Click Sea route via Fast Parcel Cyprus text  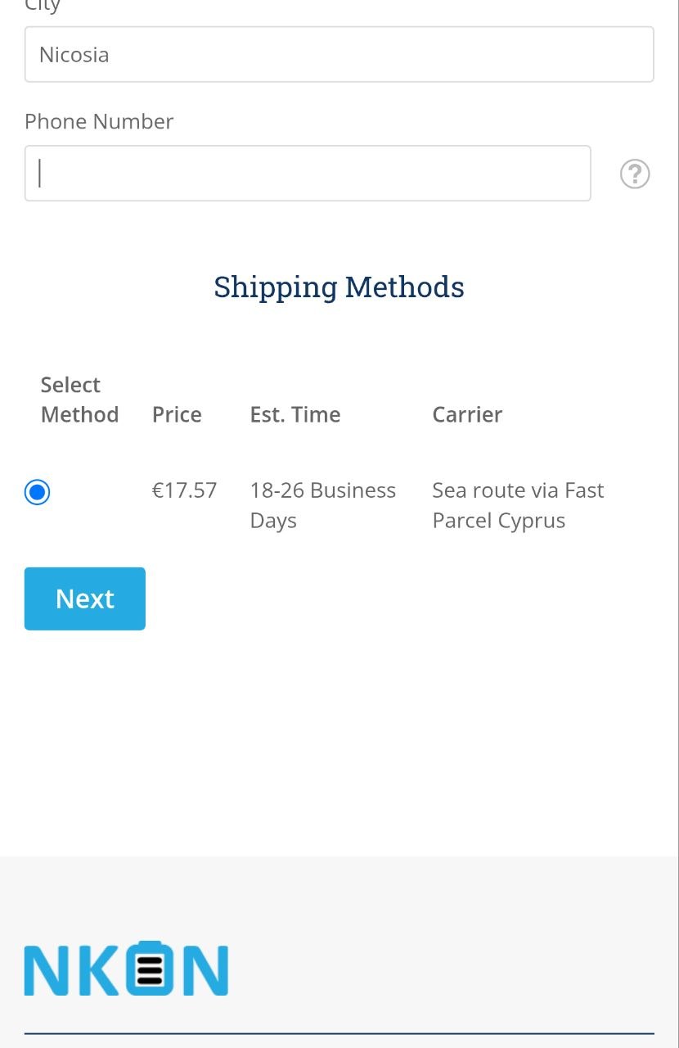(x=517, y=505)
